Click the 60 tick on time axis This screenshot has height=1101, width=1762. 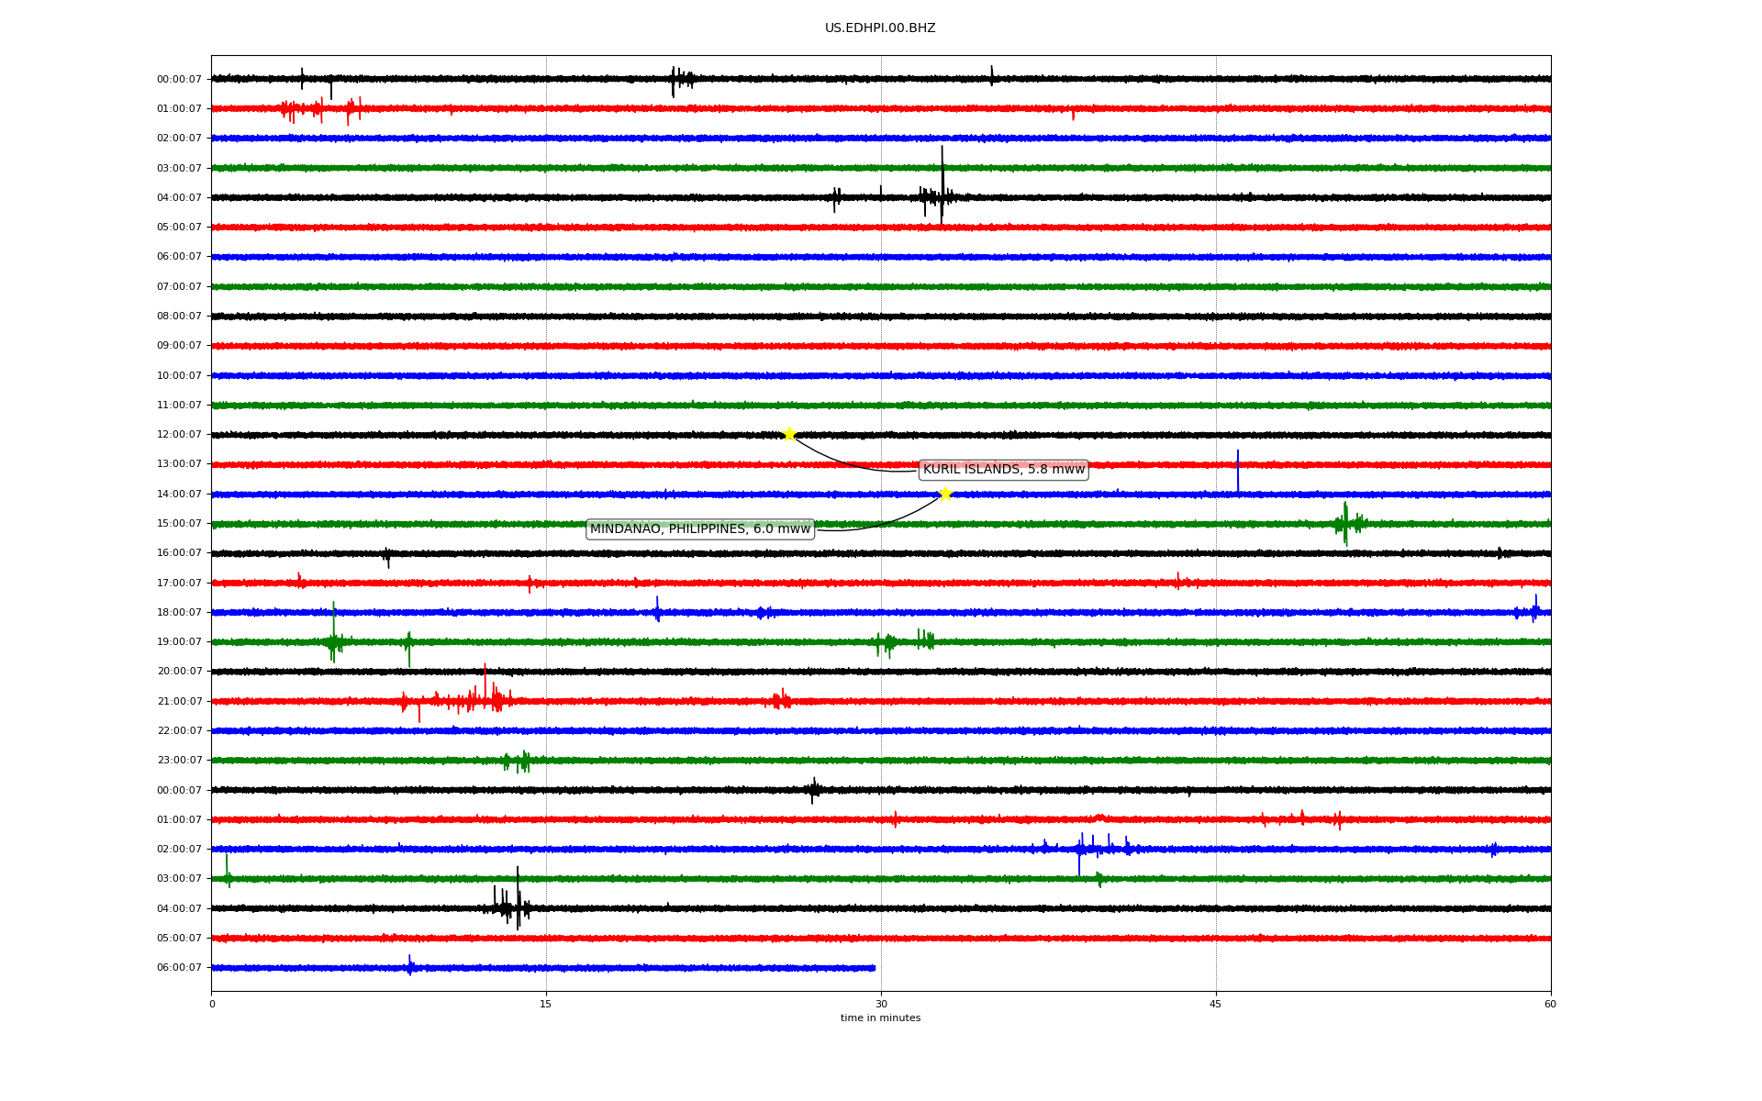[x=1550, y=1004]
